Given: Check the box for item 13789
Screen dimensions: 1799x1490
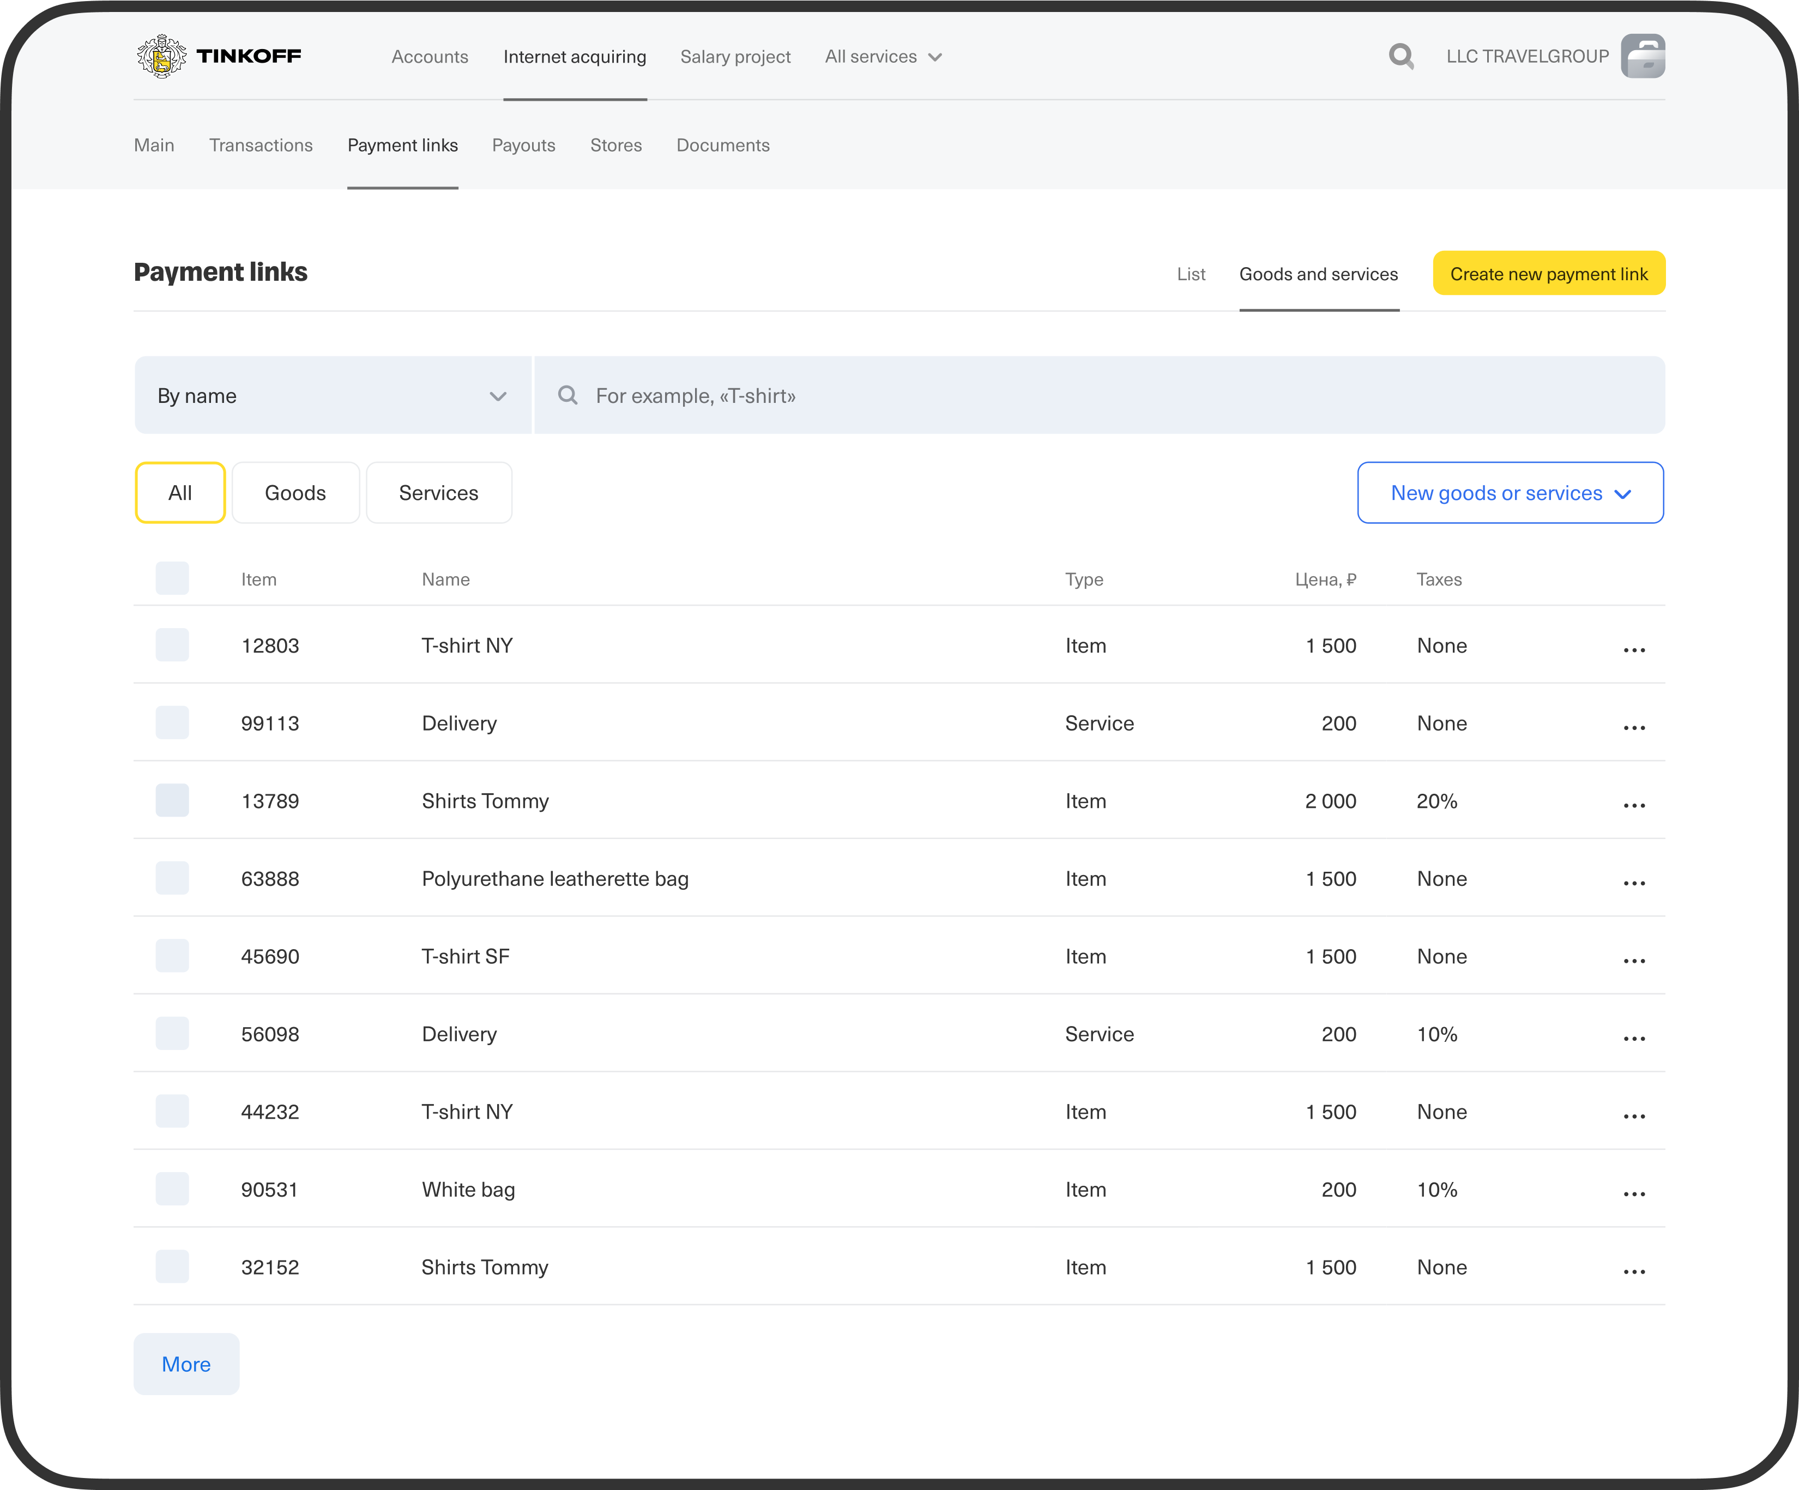Looking at the screenshot, I should click(172, 800).
